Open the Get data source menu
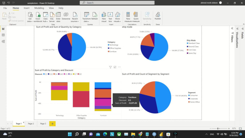245x138 pixels. (x=30, y=17)
